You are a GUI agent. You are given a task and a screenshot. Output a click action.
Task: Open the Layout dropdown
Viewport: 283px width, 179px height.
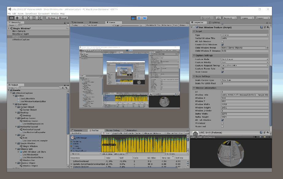tap(263, 18)
